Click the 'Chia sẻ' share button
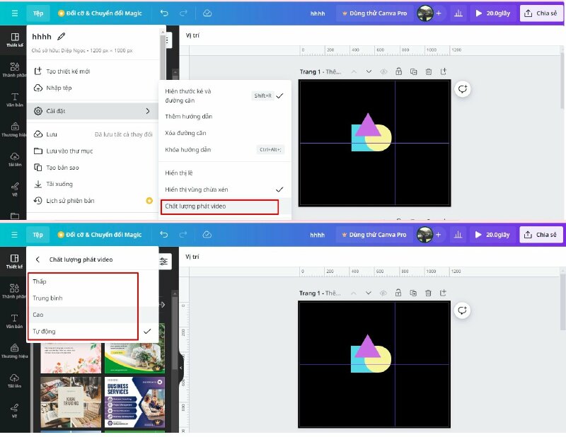566x437 pixels. (x=541, y=13)
